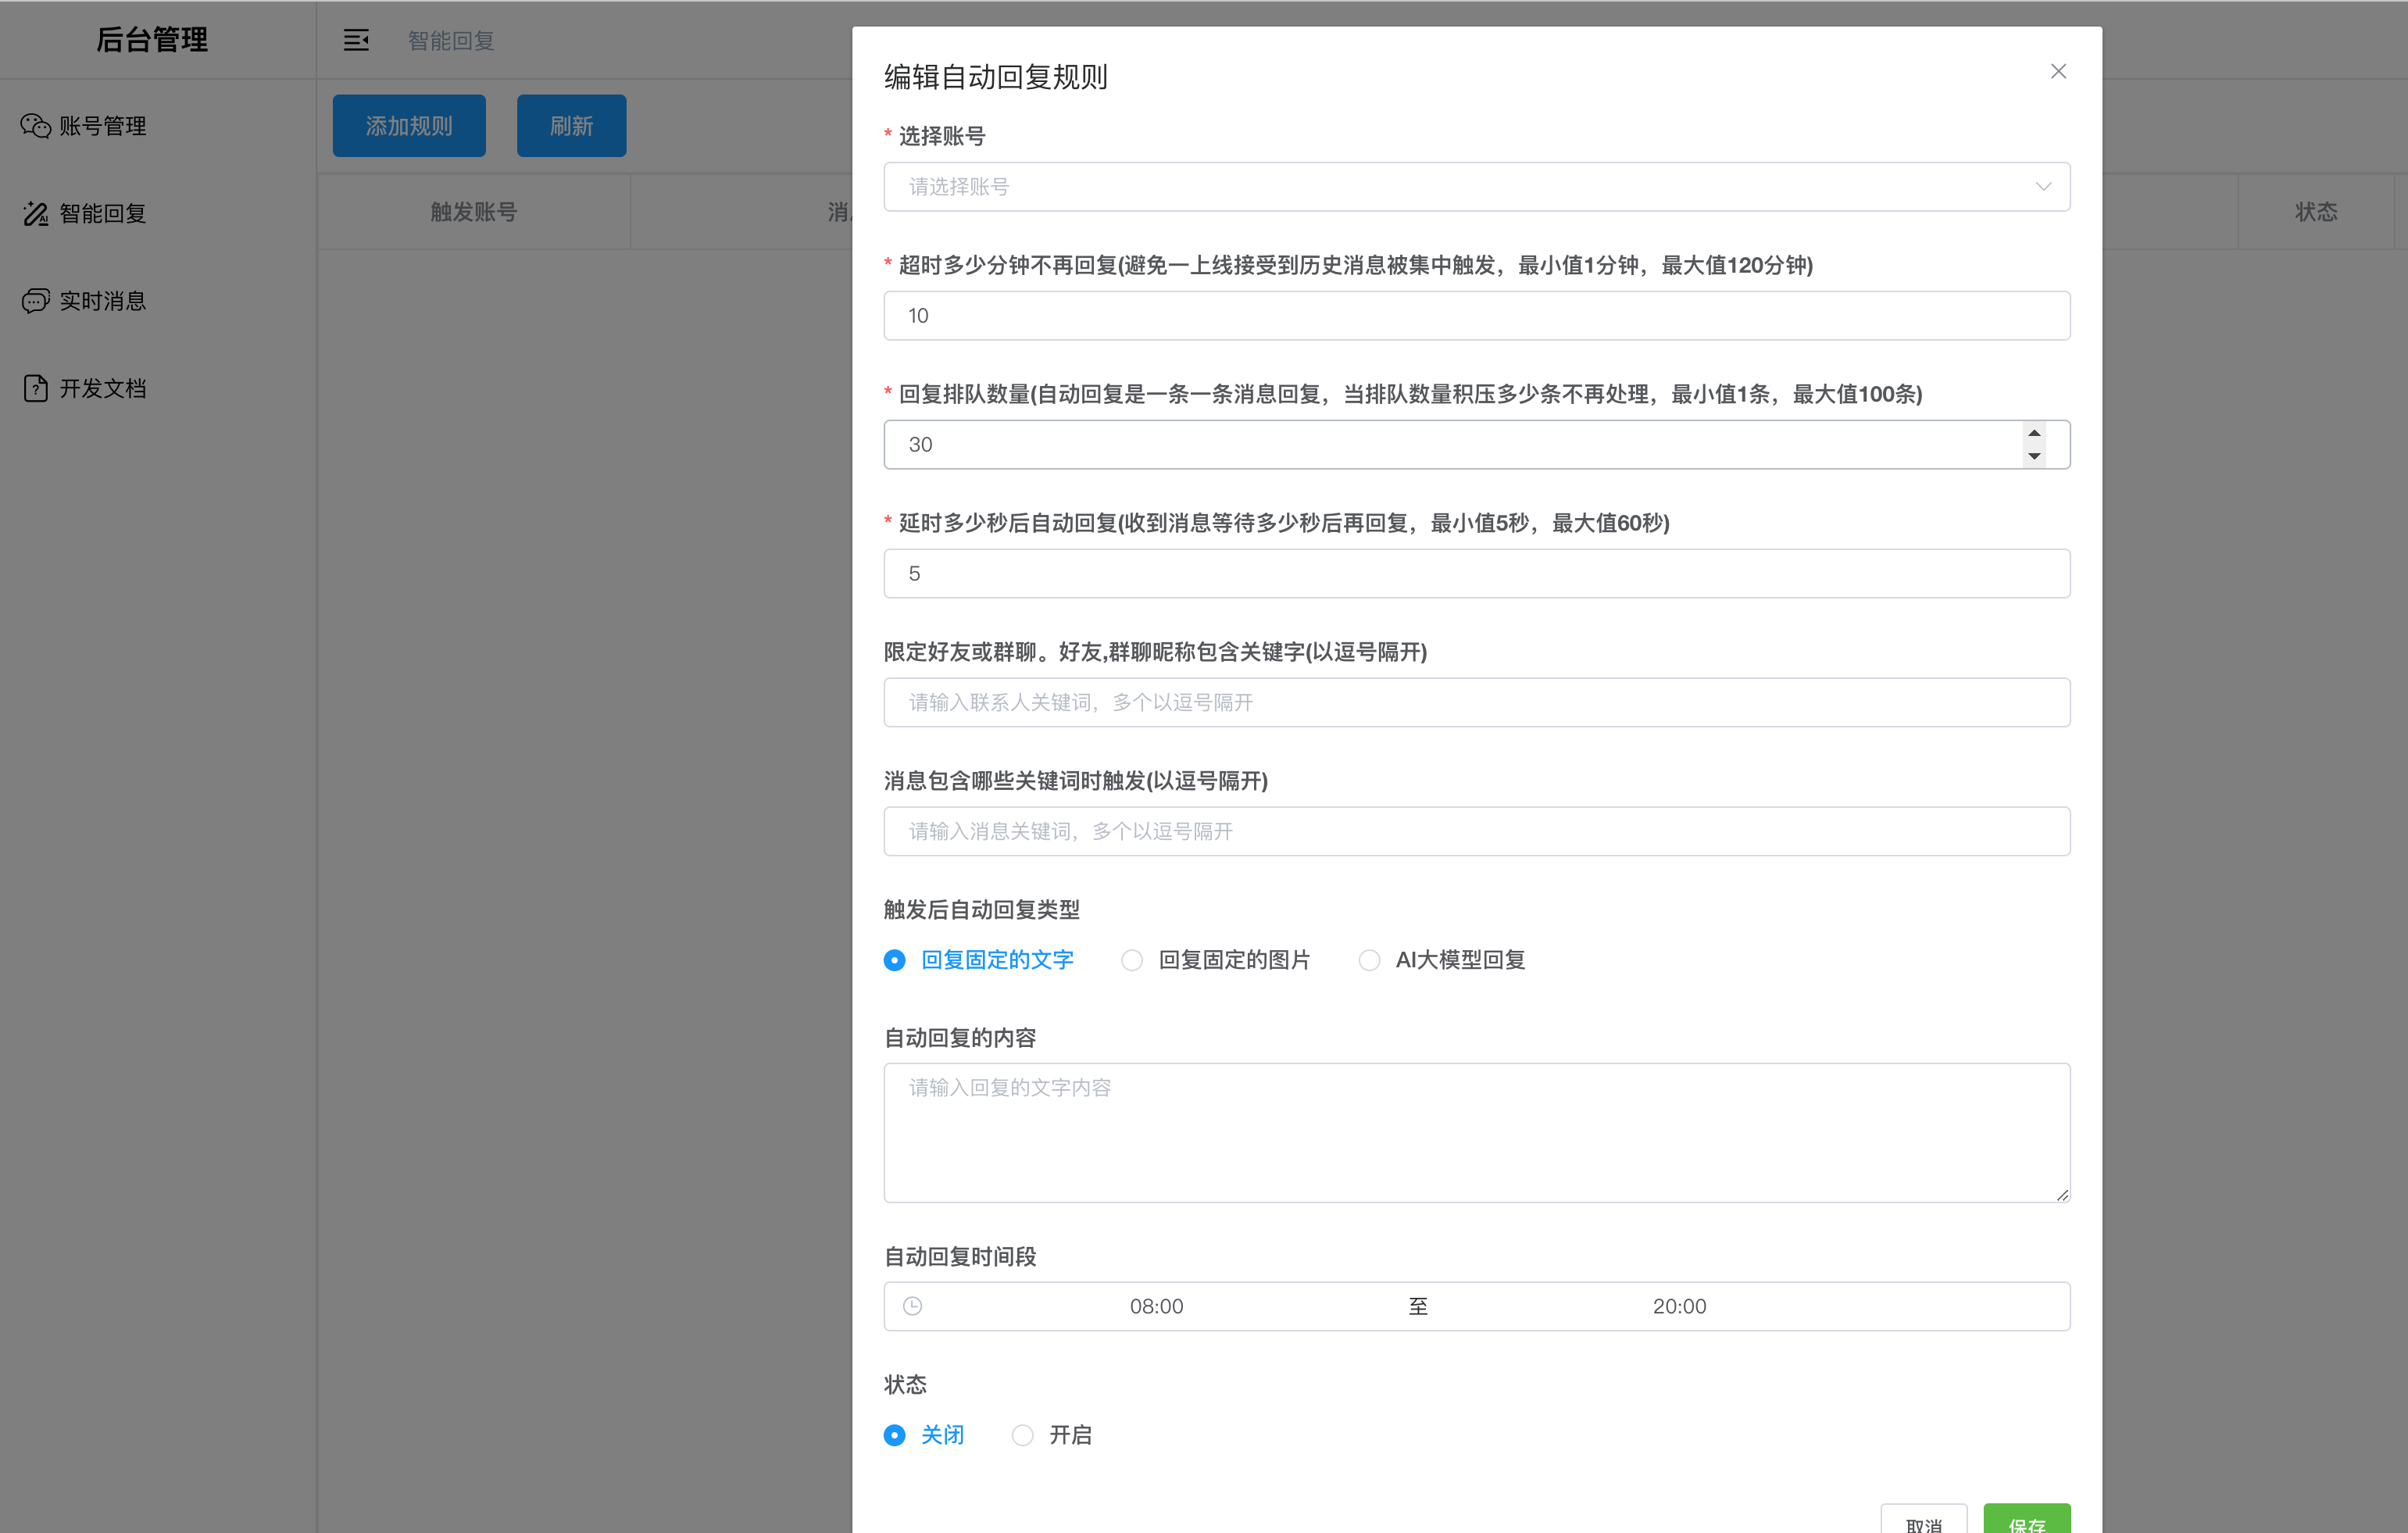The width and height of the screenshot is (2408, 1533).
Task: Set end time 20:00 field
Action: (1679, 1306)
